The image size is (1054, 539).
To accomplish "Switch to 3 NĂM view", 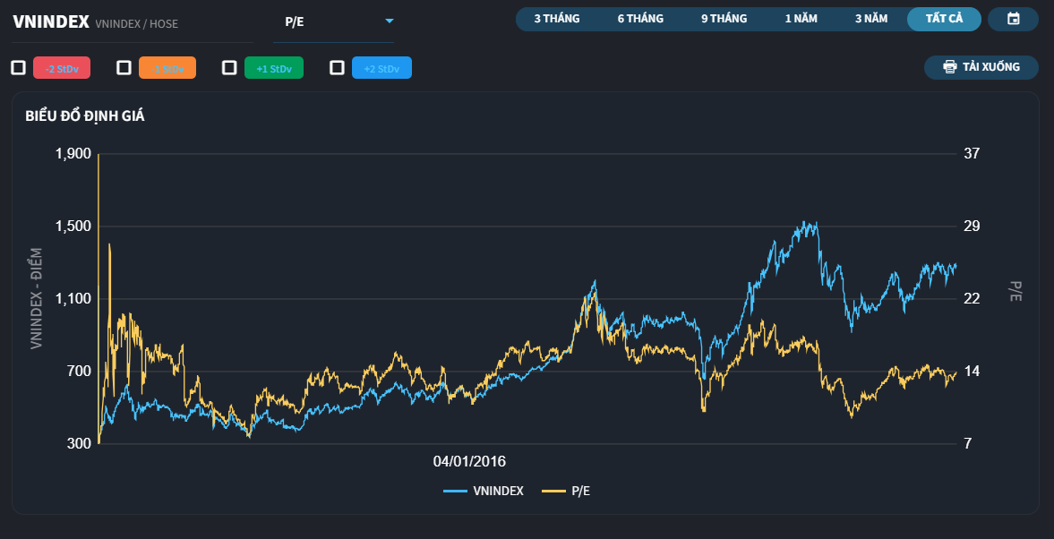I will (871, 19).
